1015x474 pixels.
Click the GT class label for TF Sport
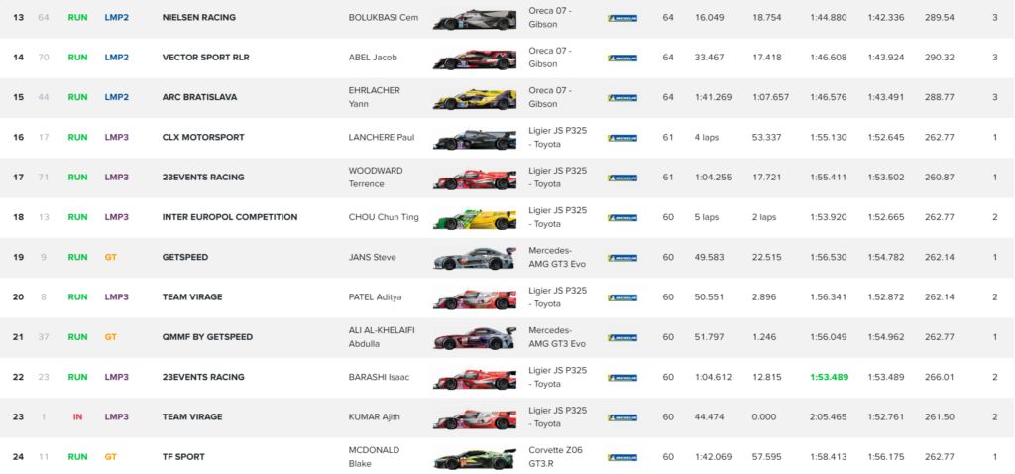click(x=110, y=457)
